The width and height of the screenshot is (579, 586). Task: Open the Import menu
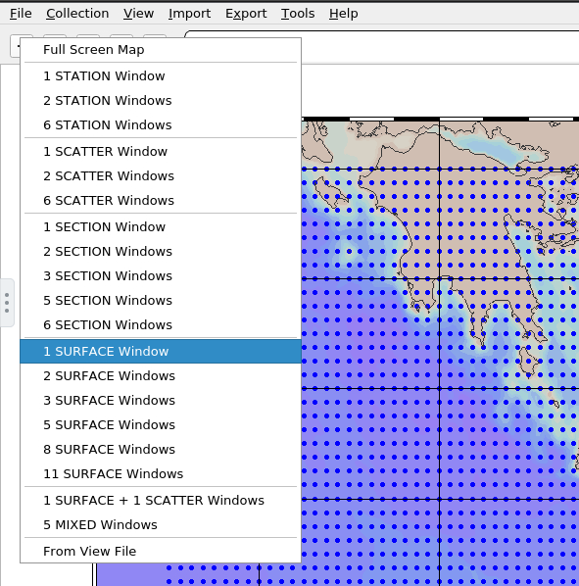pyautogui.click(x=189, y=14)
